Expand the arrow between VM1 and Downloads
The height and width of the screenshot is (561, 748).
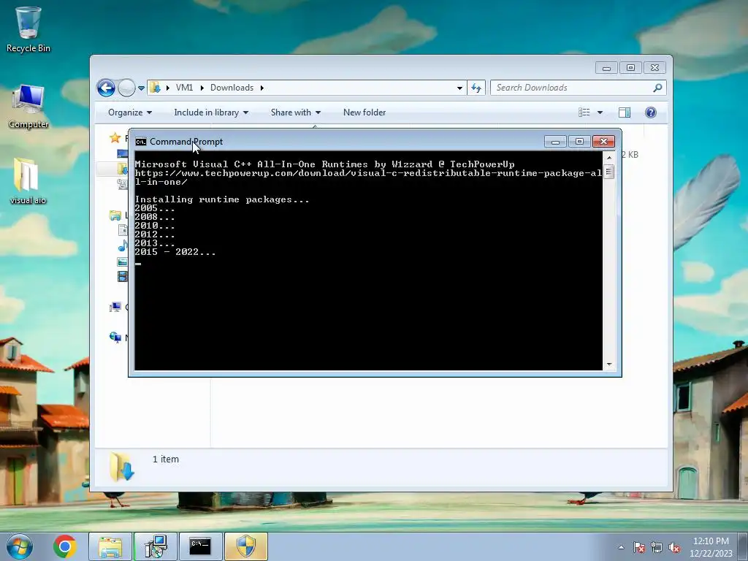[202, 88]
